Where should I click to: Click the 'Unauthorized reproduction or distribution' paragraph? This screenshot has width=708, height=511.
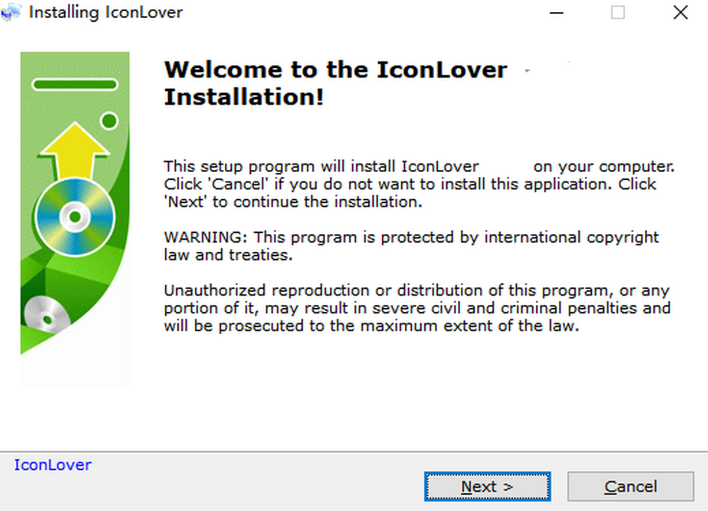coord(417,308)
